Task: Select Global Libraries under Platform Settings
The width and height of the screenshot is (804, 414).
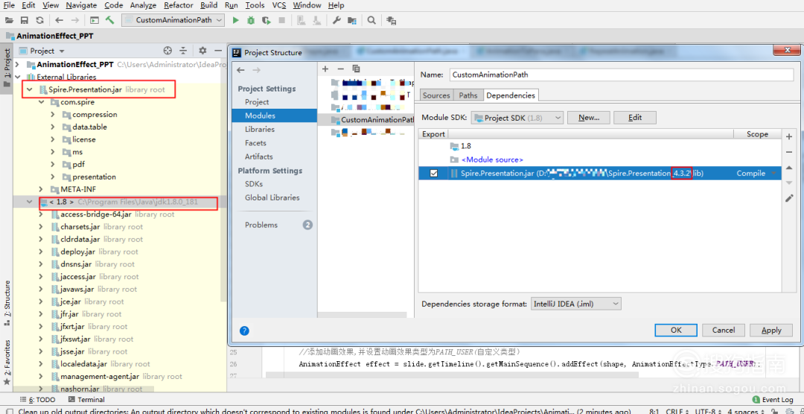Action: point(272,197)
